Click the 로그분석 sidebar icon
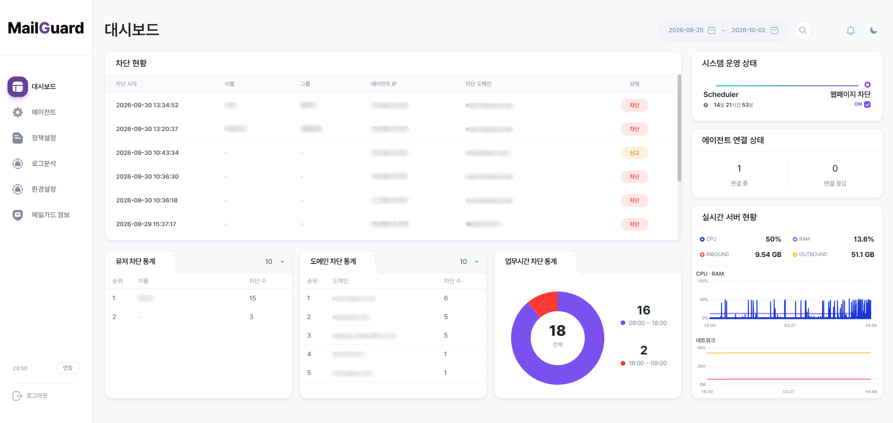The image size is (893, 423). [18, 164]
